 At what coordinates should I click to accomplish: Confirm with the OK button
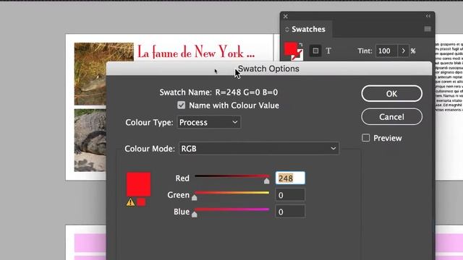[x=391, y=94]
